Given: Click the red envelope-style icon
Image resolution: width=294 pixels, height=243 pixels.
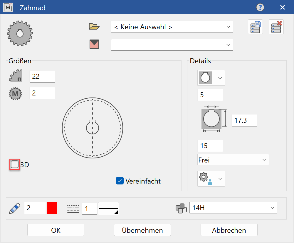Looking at the screenshot, I should coord(94,44).
